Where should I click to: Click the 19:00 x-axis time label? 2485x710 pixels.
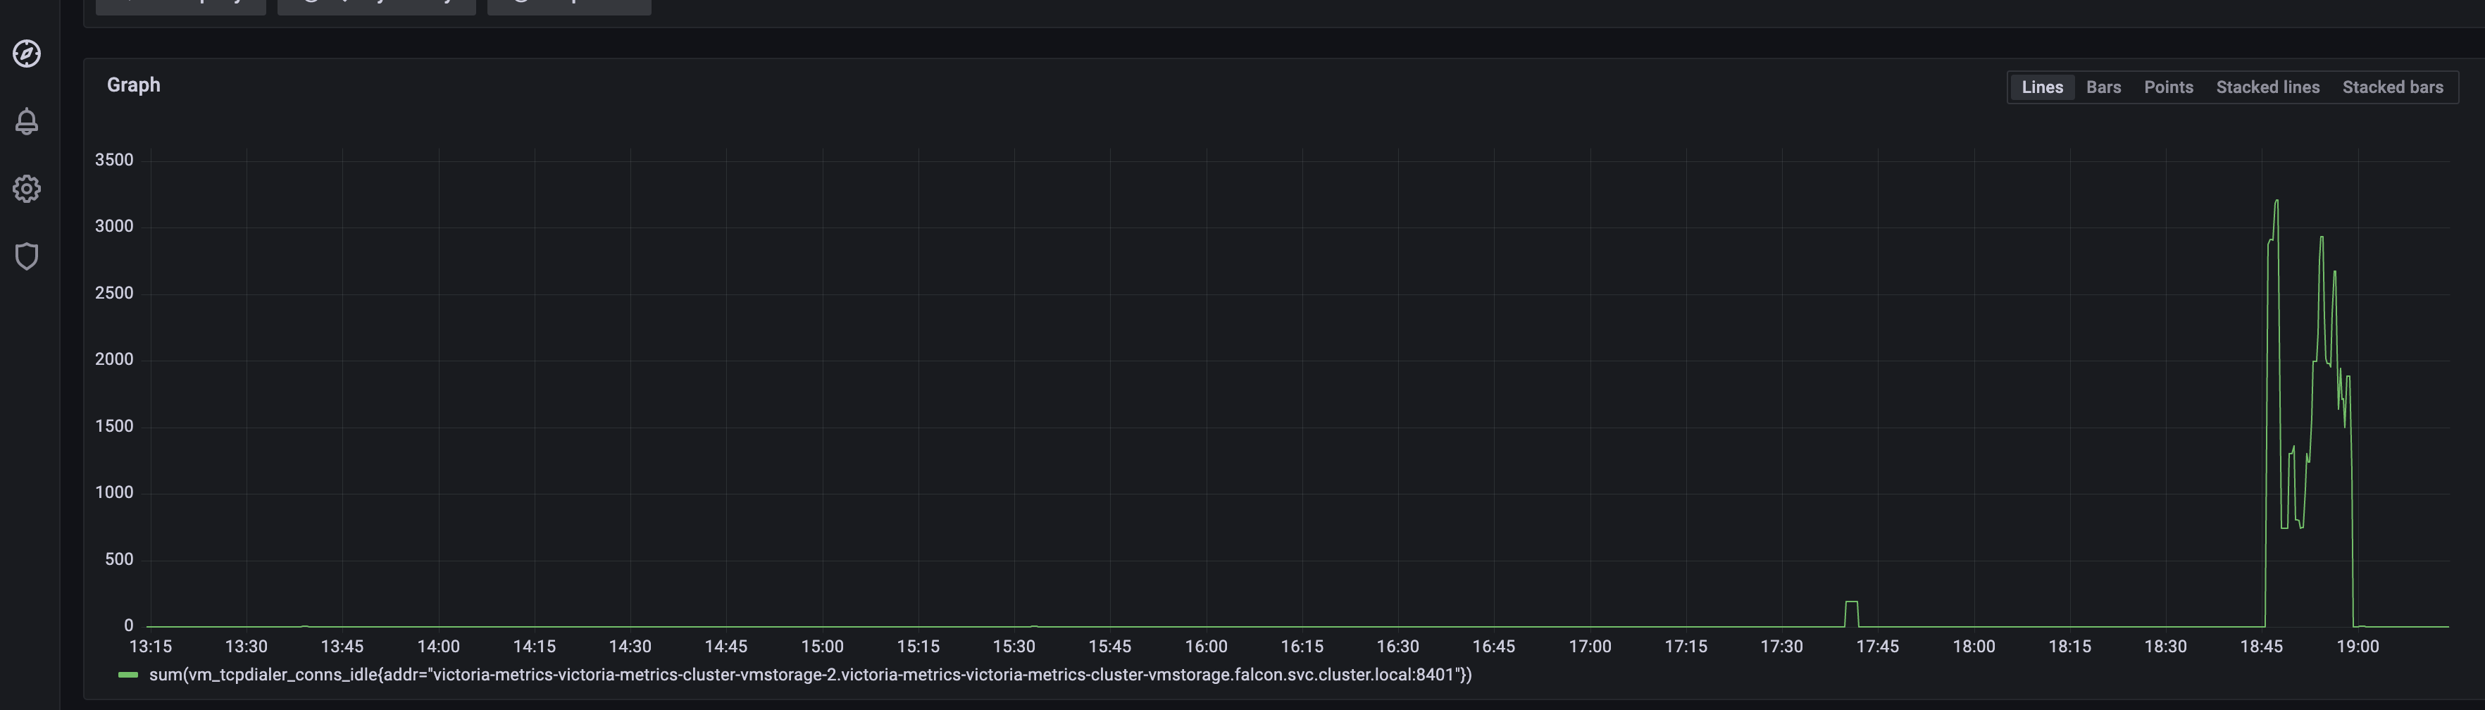[2358, 647]
